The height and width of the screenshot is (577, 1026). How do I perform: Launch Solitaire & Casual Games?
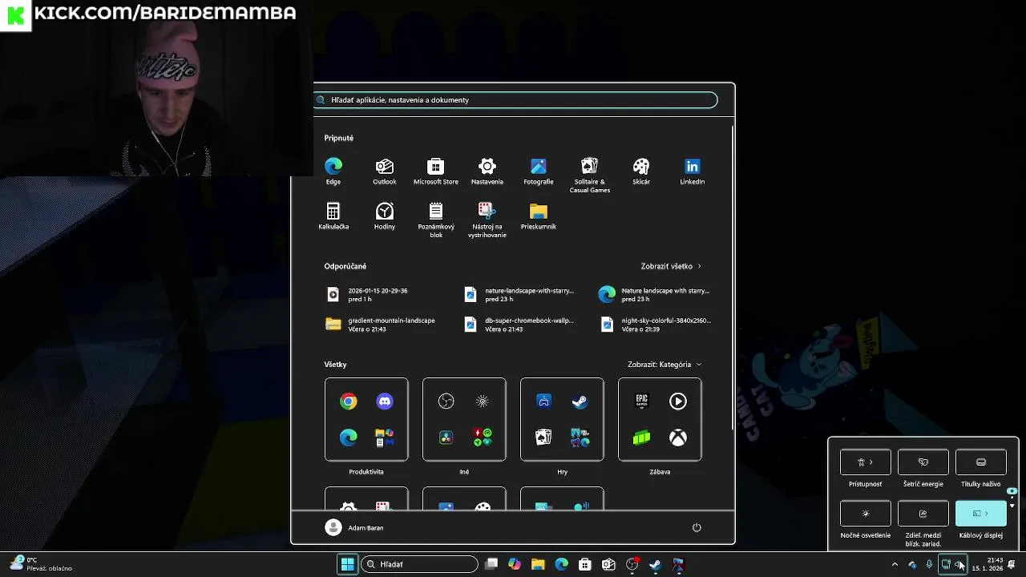tap(590, 175)
